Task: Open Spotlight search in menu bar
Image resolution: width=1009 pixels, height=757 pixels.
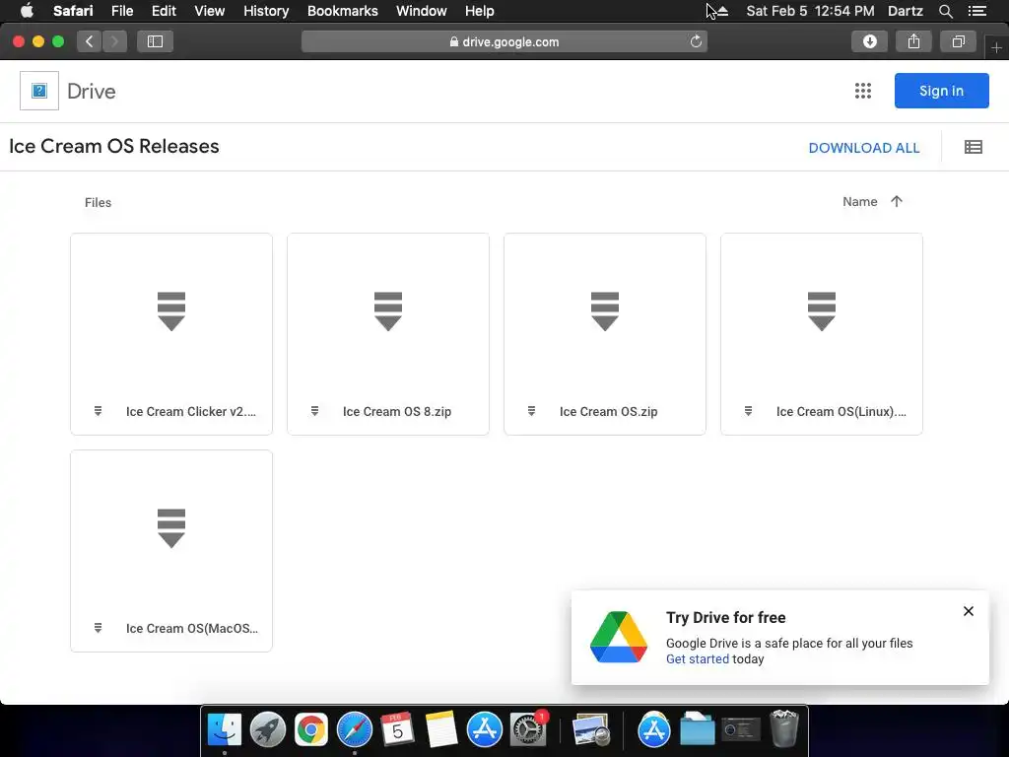Action: [945, 11]
